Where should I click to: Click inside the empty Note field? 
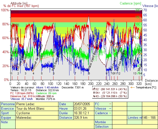(55, 124)
